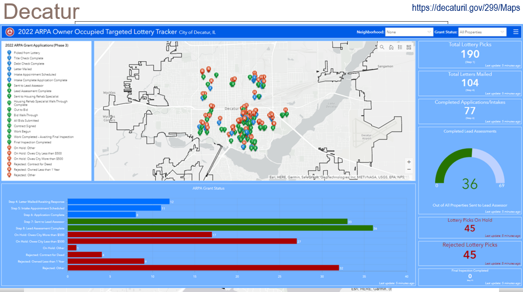Viewport: 523px width, 292px height.
Task: Select the Step 7 Sent to Lead Assessor bar
Action: (x=207, y=222)
